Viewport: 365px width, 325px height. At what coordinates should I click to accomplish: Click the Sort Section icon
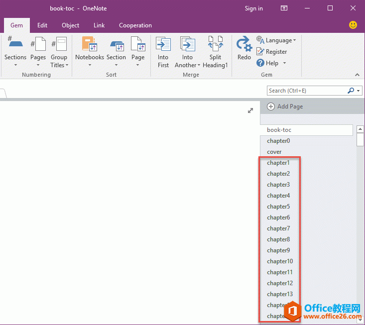[x=116, y=45]
